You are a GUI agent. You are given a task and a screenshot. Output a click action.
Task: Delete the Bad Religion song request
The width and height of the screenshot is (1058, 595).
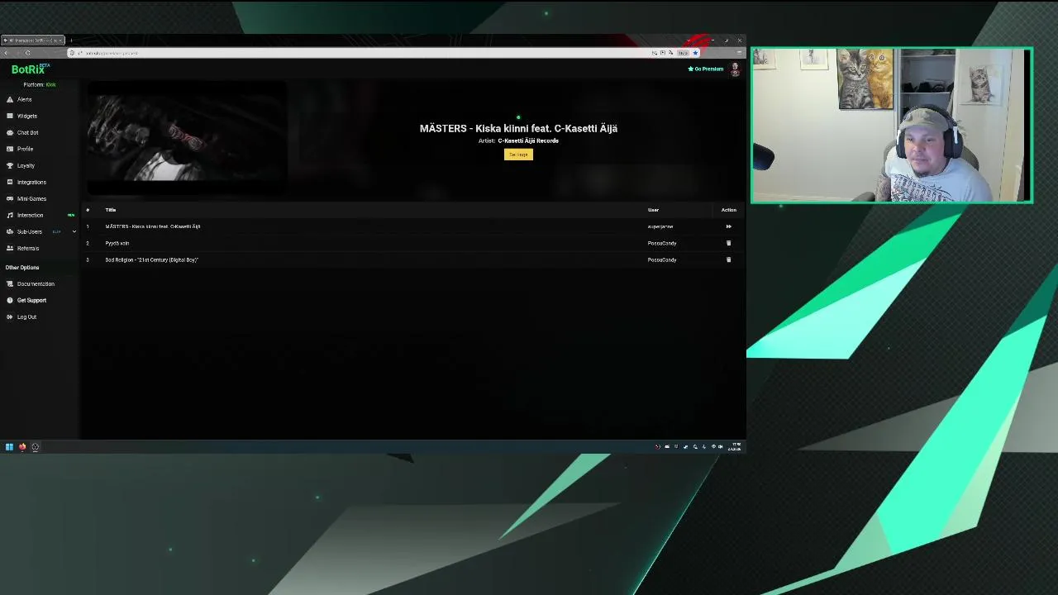728,259
